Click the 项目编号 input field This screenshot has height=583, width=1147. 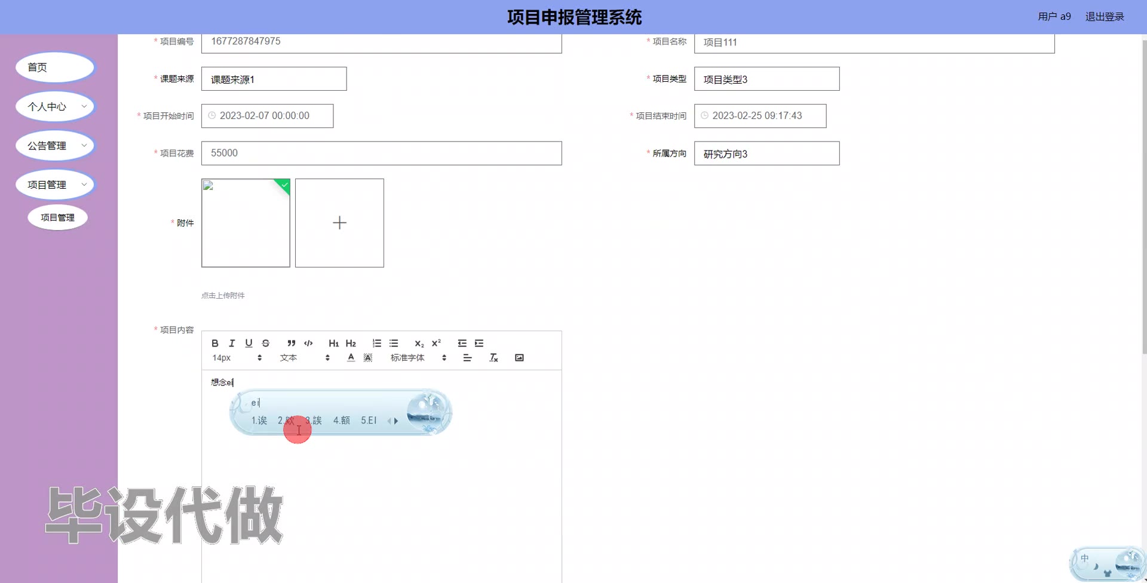[381, 42]
